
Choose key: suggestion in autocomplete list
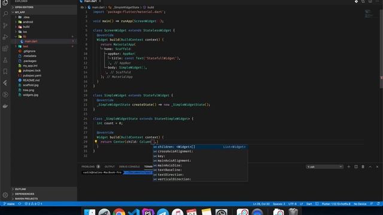200,156
